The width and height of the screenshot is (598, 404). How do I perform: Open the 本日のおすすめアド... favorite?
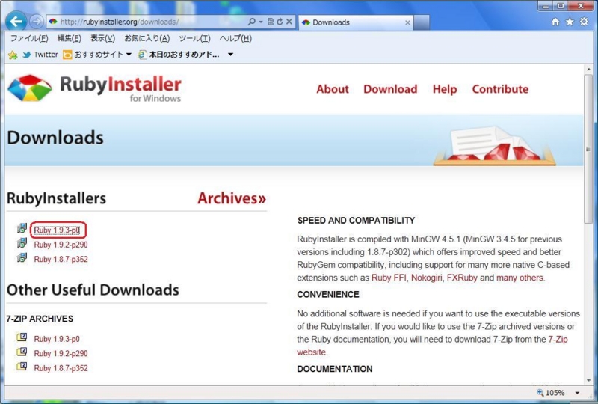click(x=179, y=55)
